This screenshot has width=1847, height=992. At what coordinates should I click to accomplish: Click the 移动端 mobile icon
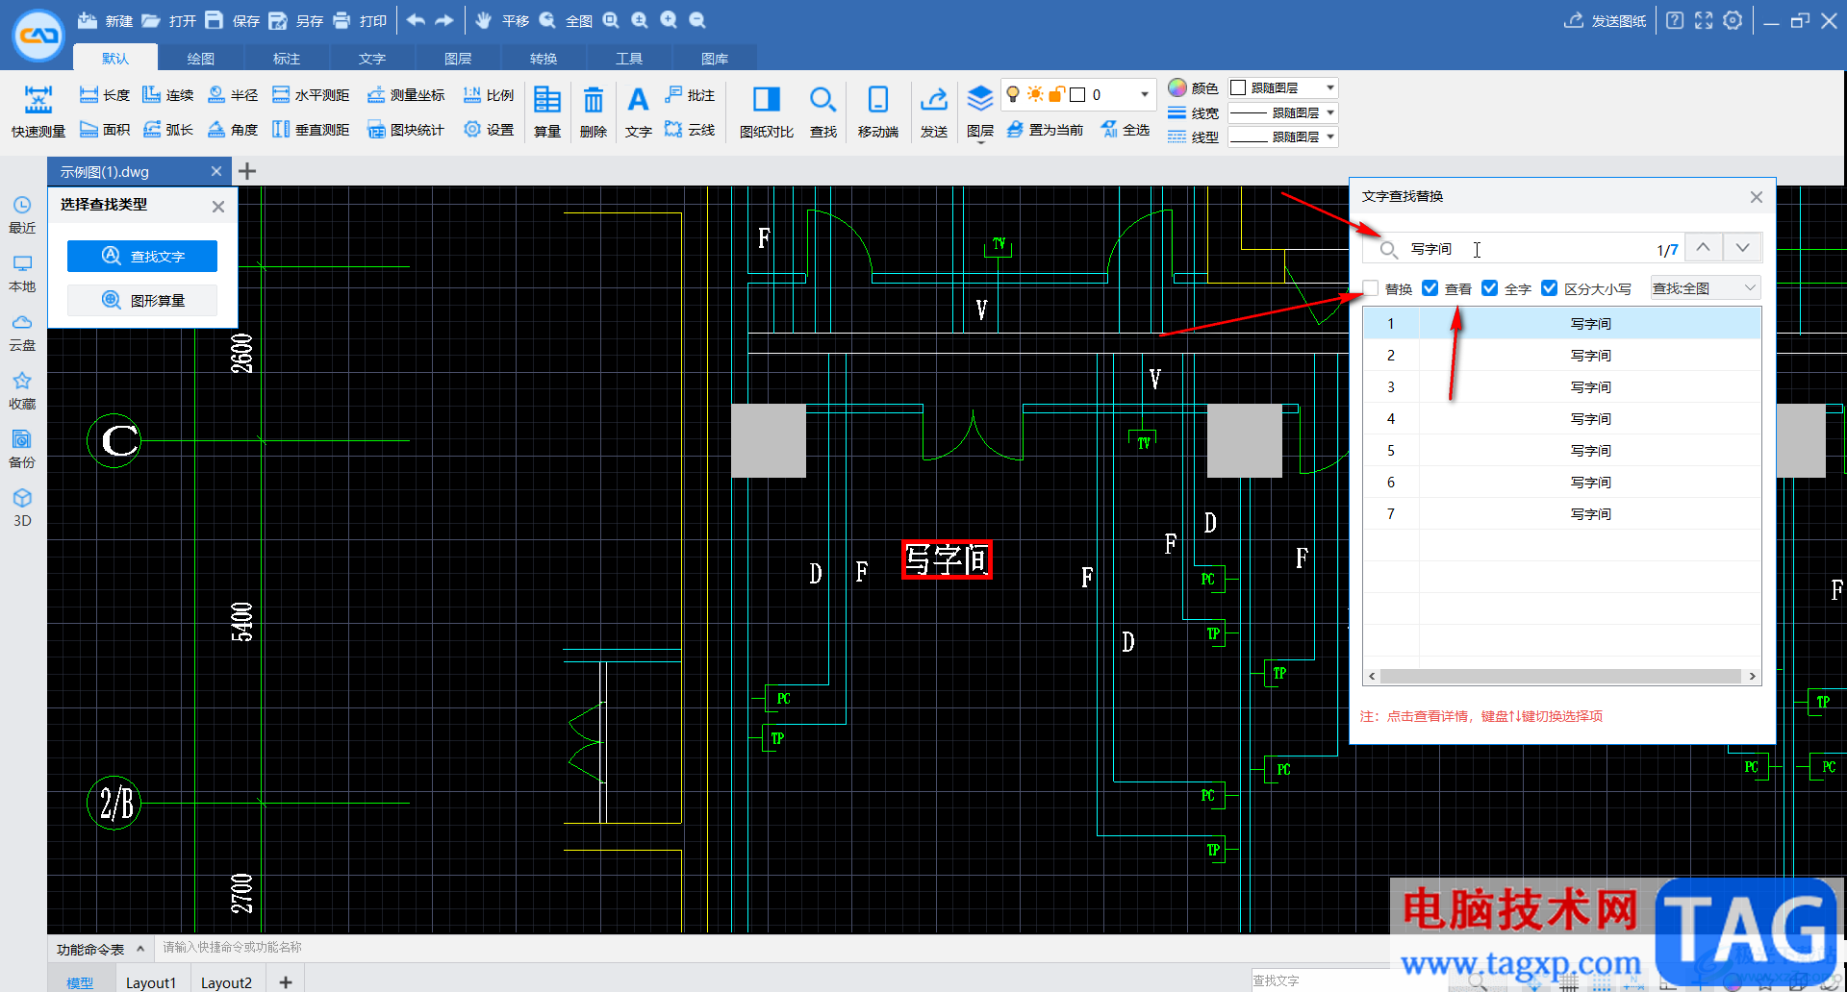[877, 112]
